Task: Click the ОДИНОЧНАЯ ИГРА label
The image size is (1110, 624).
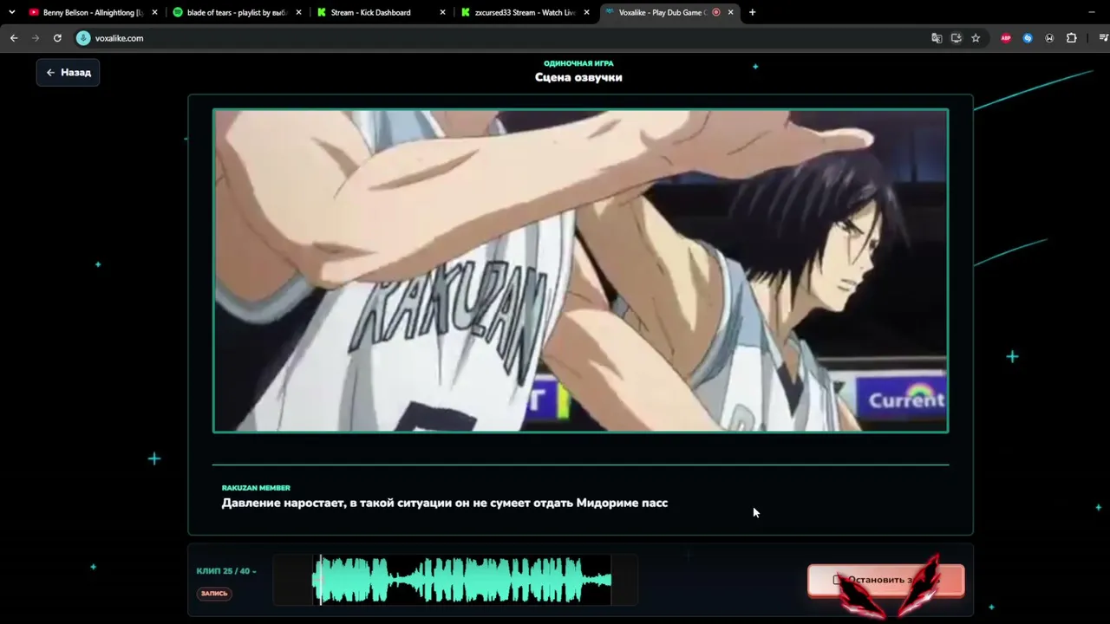Action: (x=578, y=63)
